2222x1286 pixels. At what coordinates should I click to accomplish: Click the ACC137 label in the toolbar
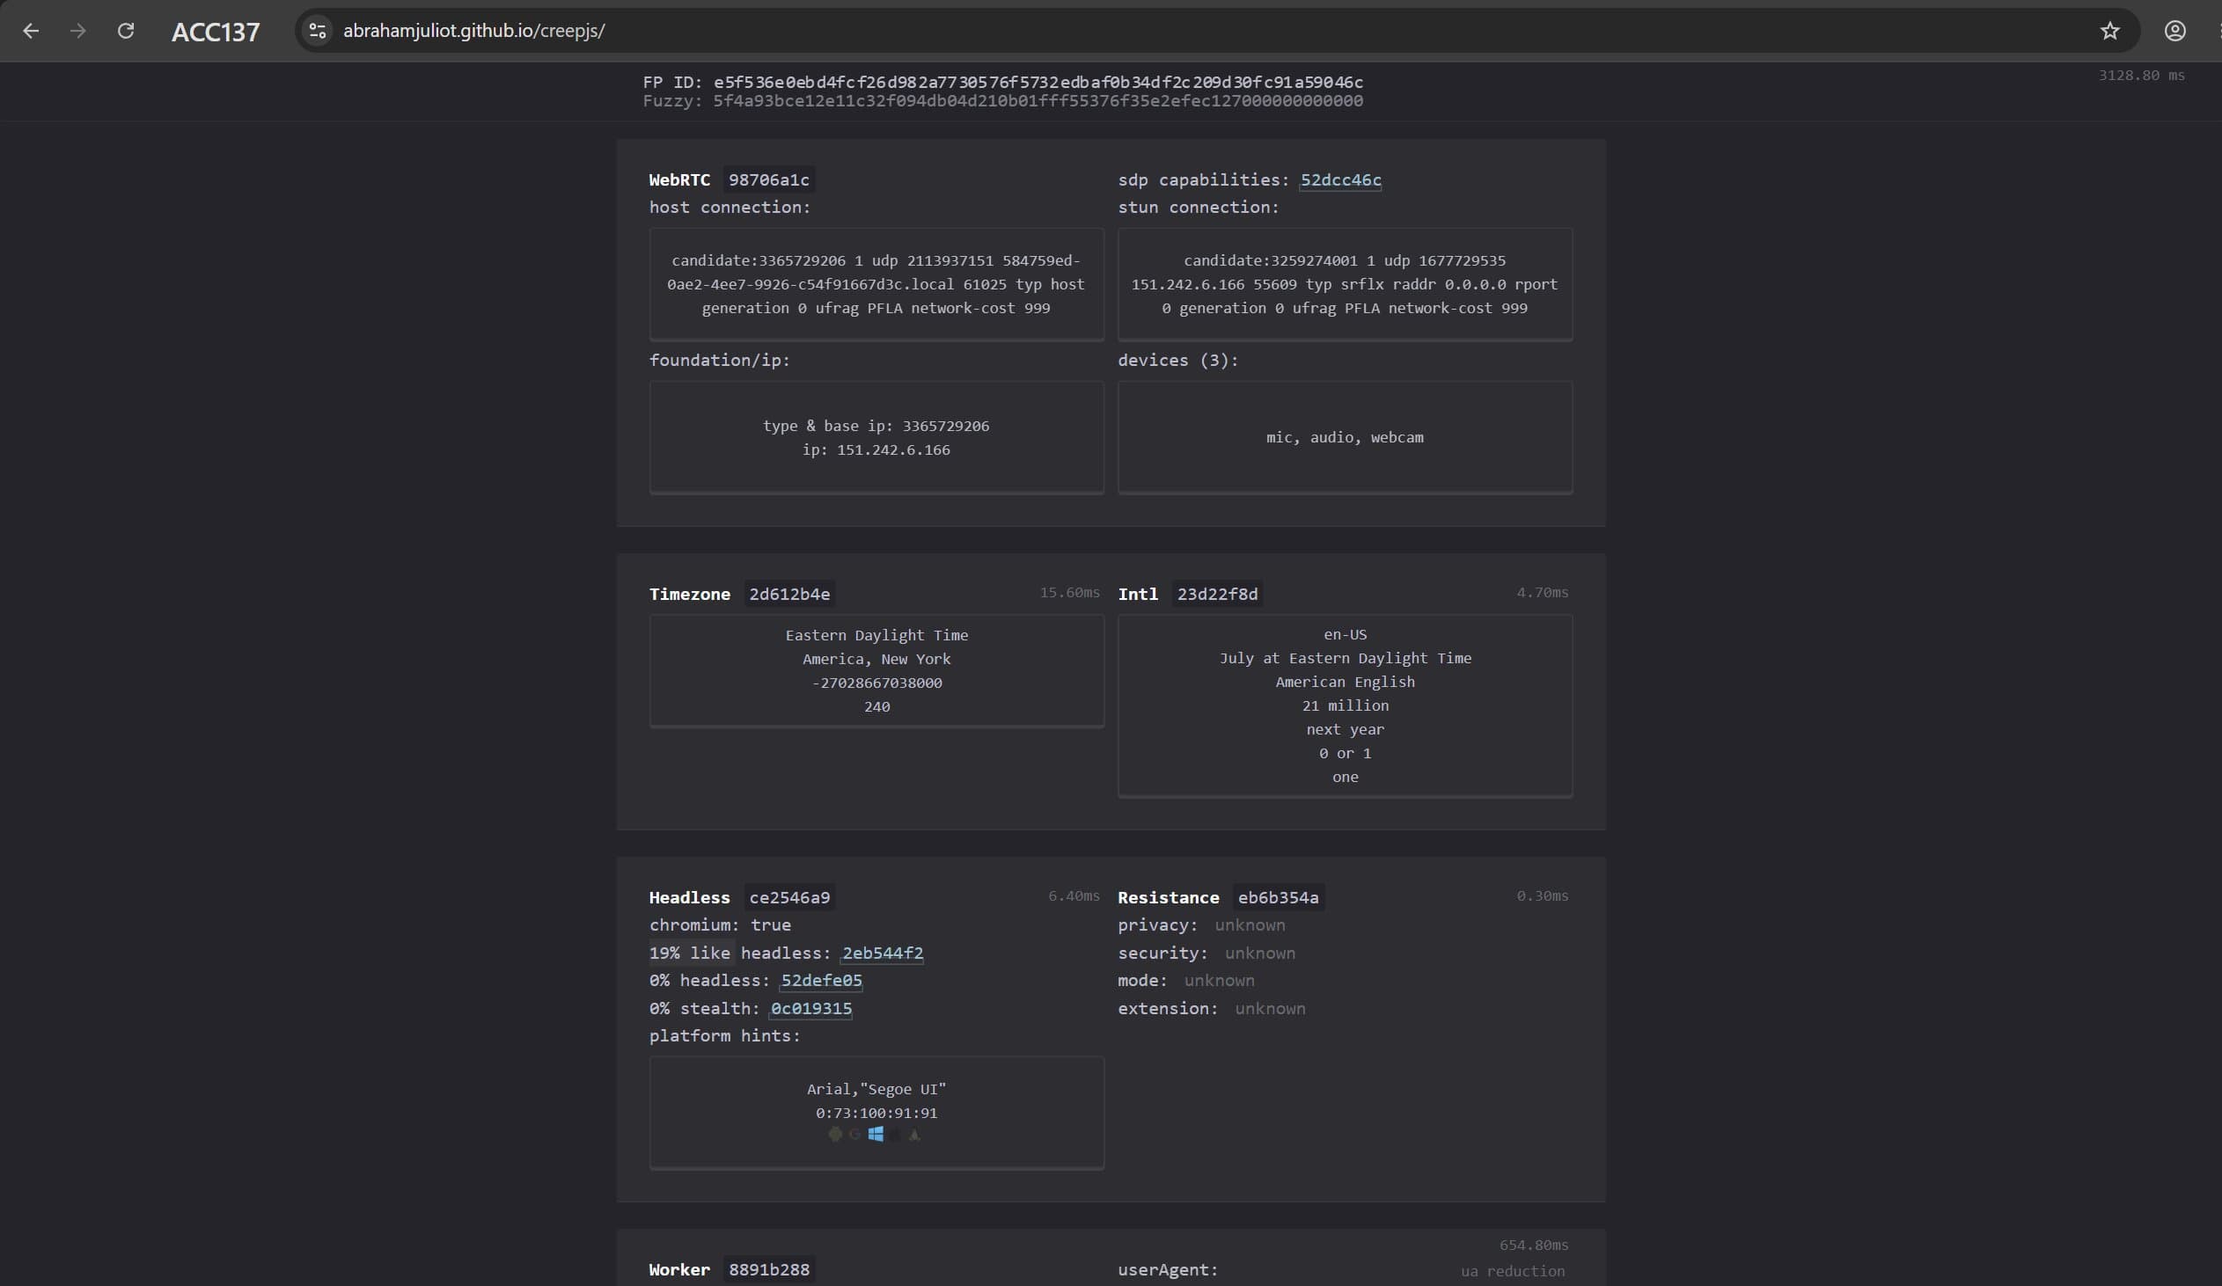pos(216,32)
